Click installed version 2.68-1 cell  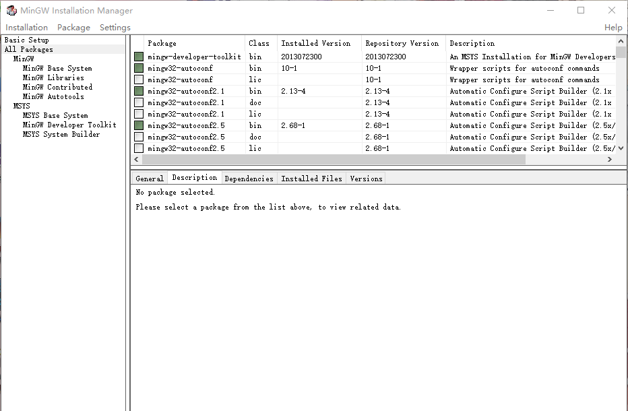pos(292,125)
